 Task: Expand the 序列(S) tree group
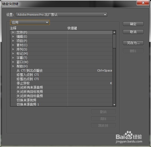(13, 49)
